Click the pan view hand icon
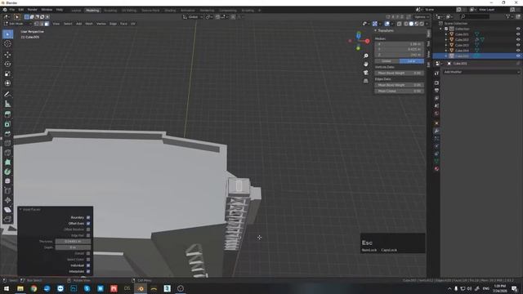Viewport: 523px width, 294px height. coord(366,64)
